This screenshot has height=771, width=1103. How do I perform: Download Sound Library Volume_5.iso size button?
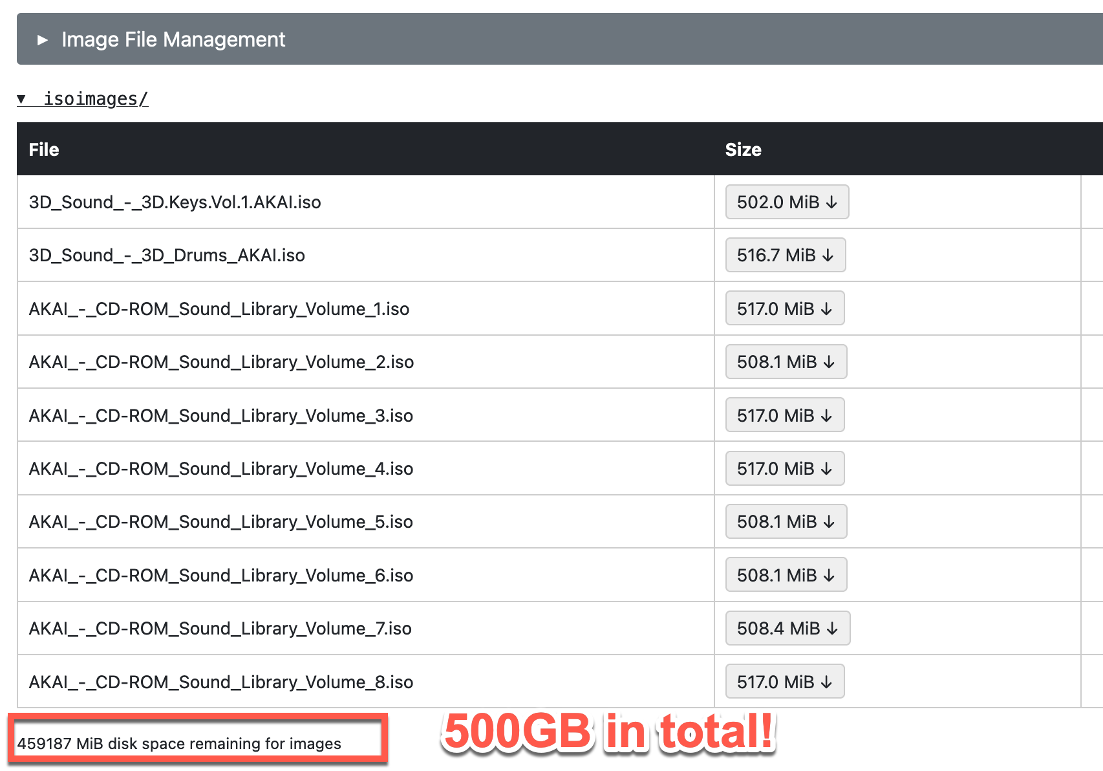coord(786,521)
